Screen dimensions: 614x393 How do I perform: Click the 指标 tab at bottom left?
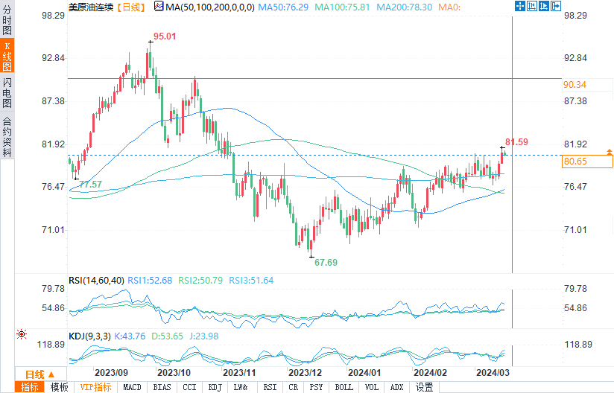30,387
